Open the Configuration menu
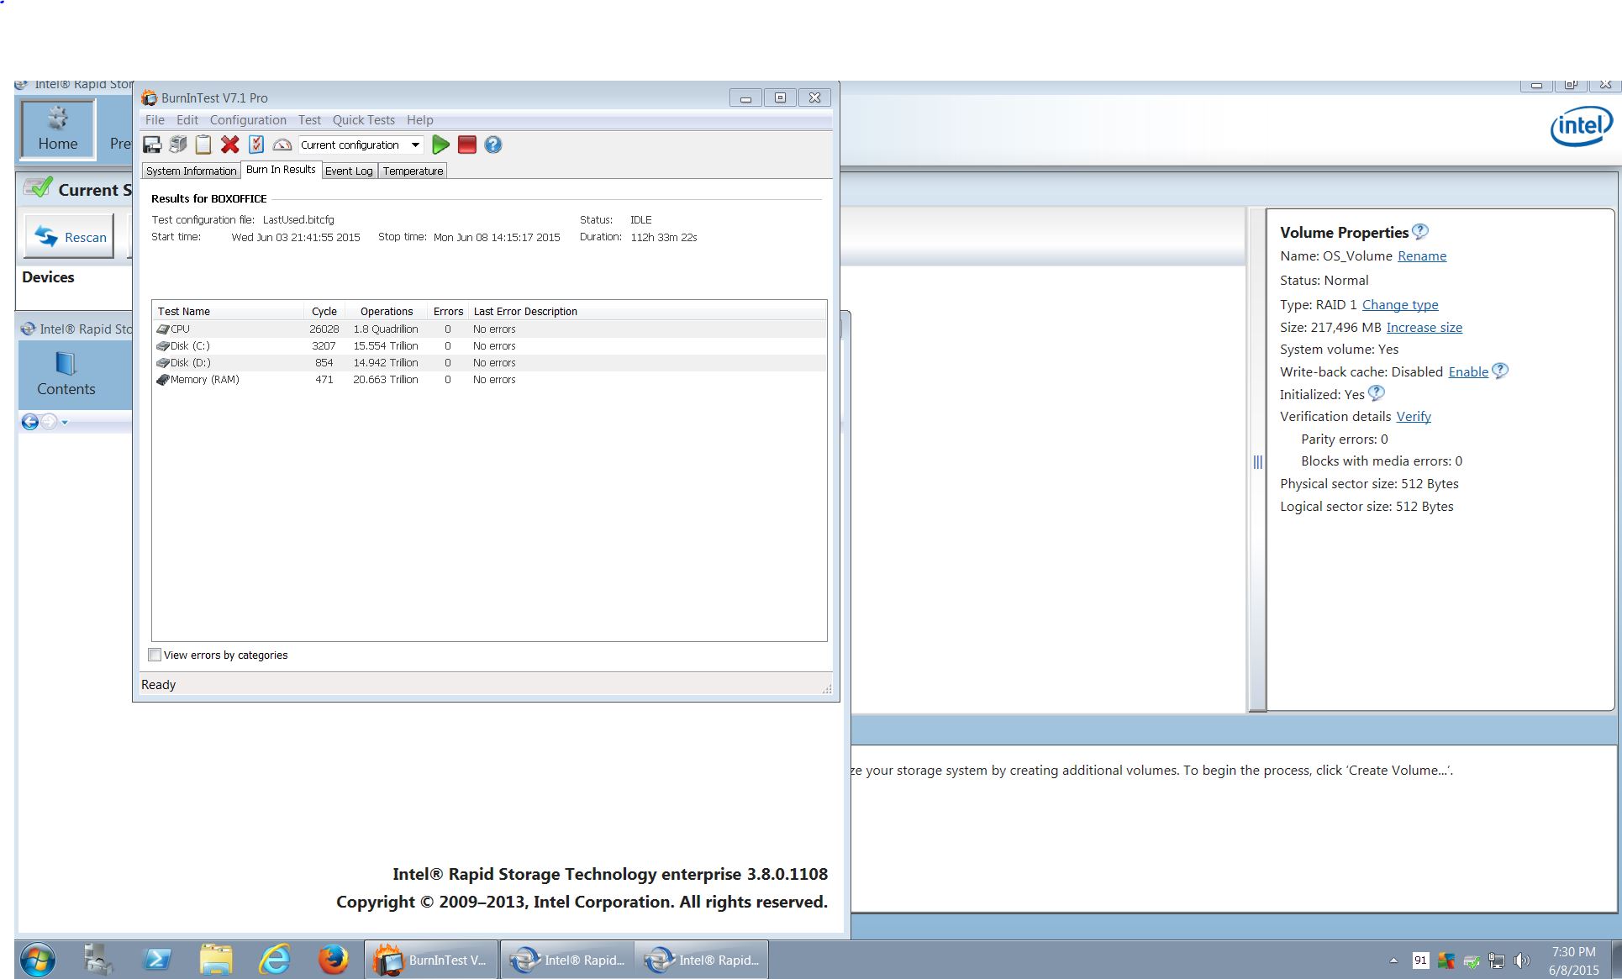The width and height of the screenshot is (1622, 979). (x=248, y=120)
